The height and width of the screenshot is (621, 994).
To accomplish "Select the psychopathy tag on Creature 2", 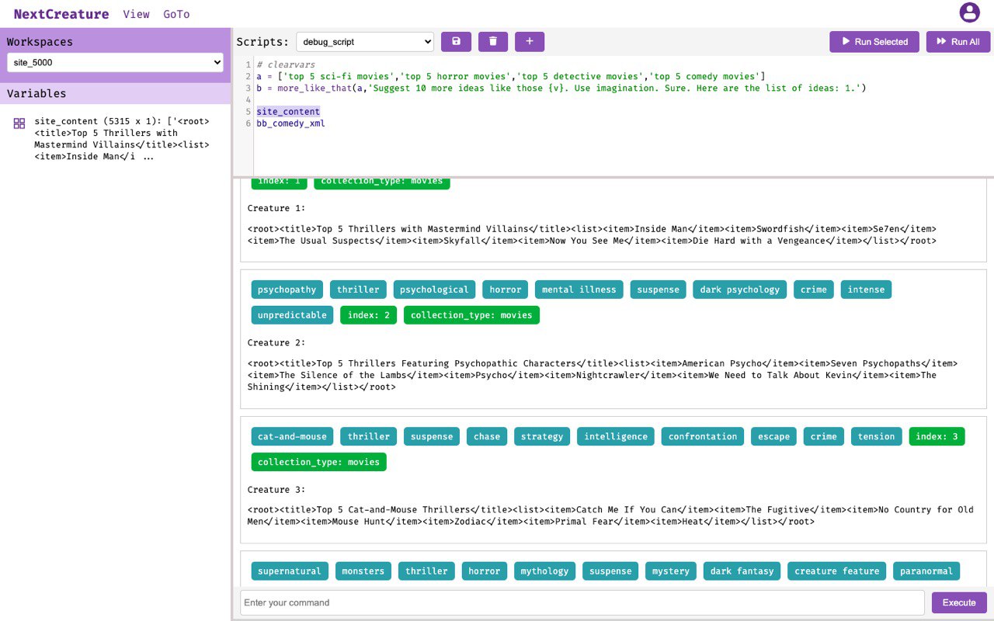I will (x=287, y=289).
